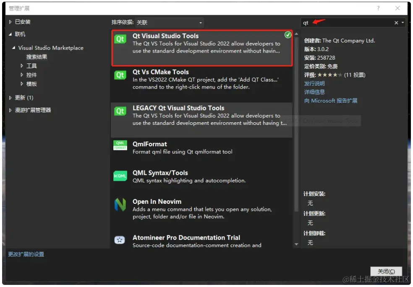This screenshot has width=413, height=287.
Task: Expand the 更新 (1) node
Action: [x=10, y=98]
